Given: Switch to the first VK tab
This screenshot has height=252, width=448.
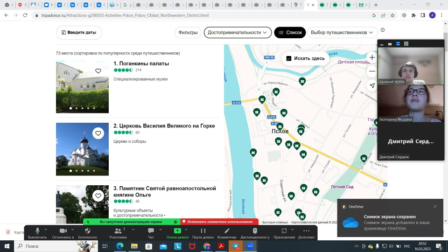Looking at the screenshot, I should tap(61, 5).
